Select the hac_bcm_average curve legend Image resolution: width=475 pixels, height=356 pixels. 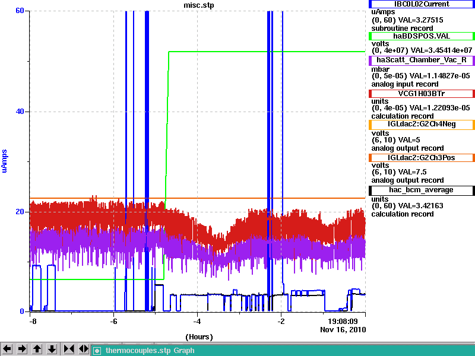click(x=422, y=190)
